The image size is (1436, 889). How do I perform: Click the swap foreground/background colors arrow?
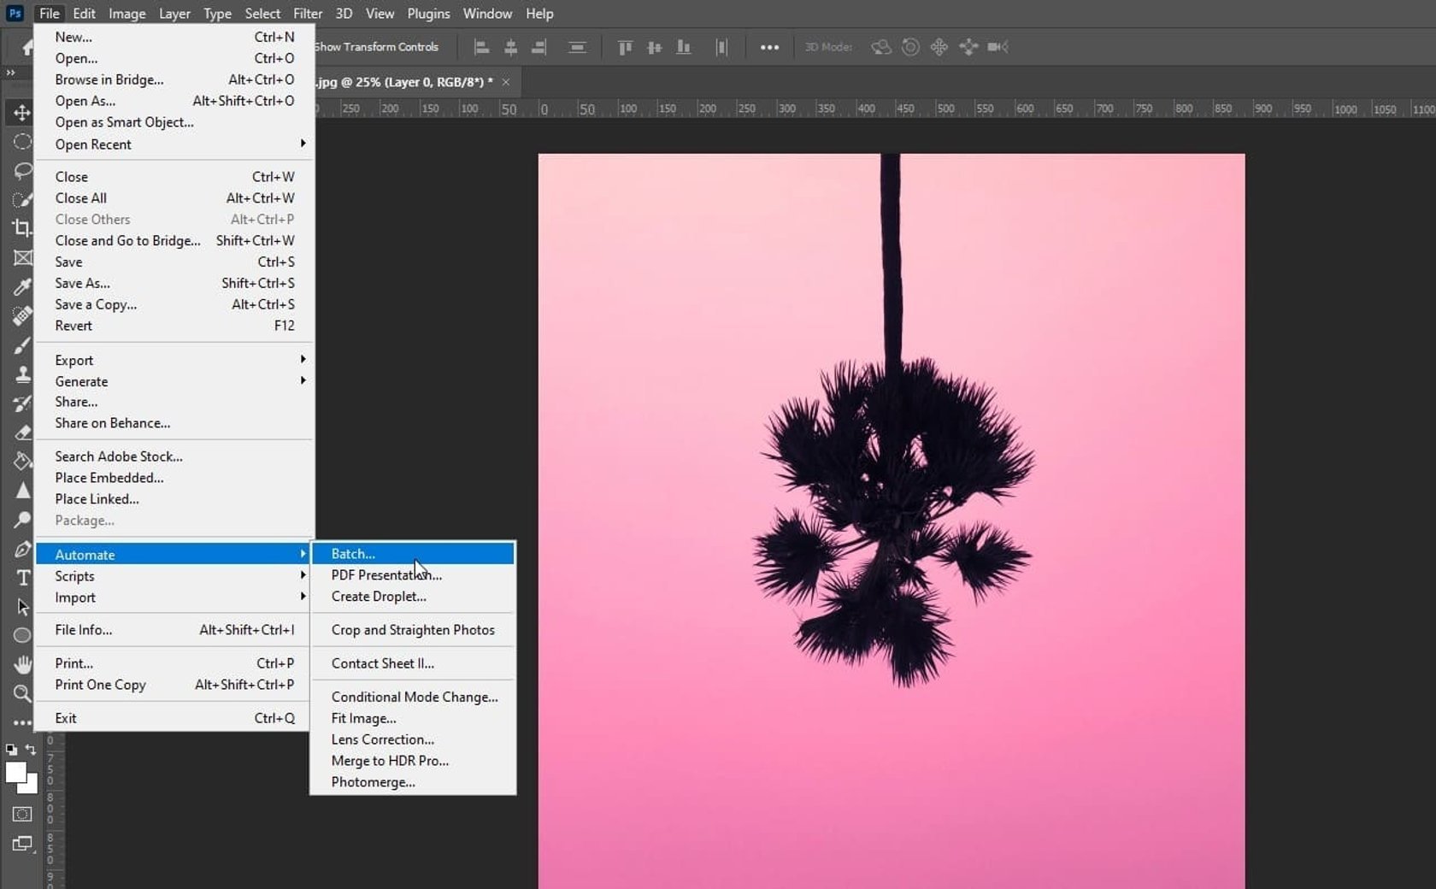[x=31, y=750]
